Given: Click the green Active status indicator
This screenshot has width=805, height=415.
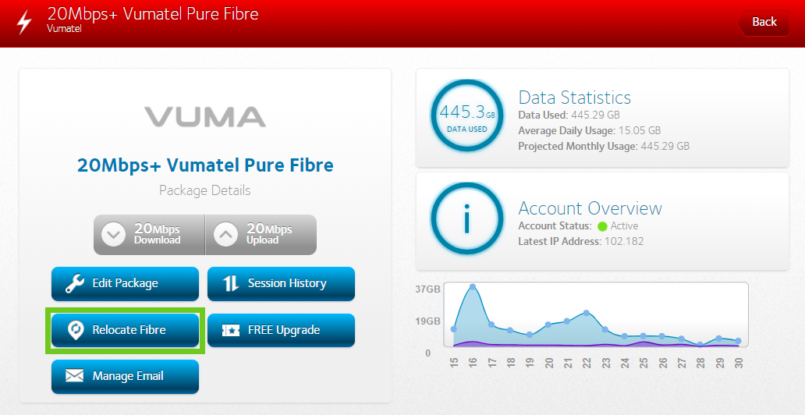Looking at the screenshot, I should (x=602, y=226).
